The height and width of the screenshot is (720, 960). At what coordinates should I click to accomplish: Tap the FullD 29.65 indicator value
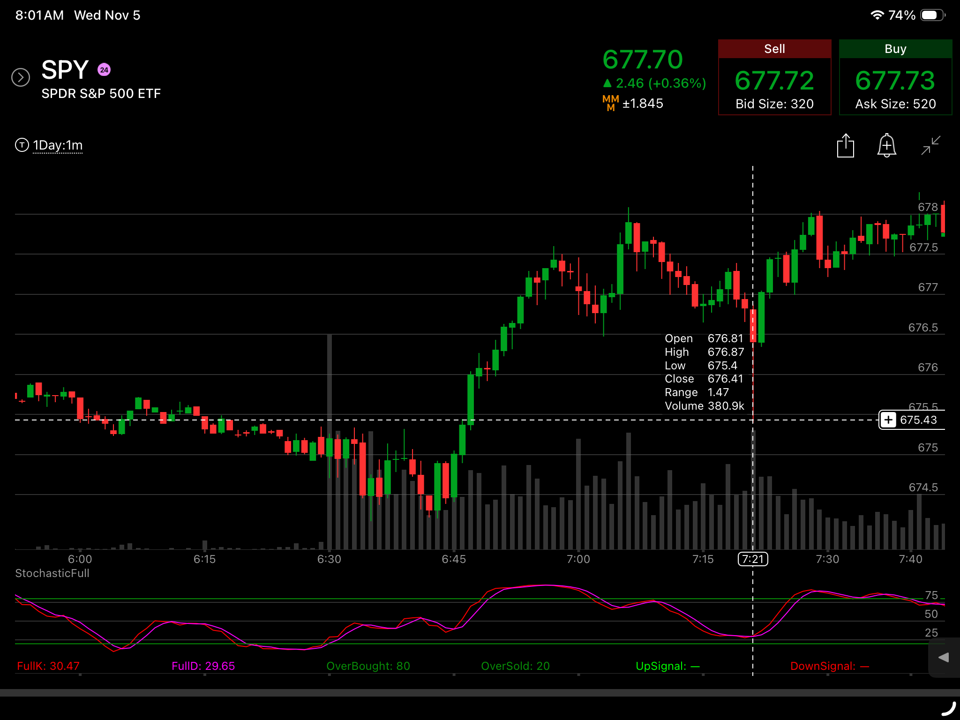(203, 666)
